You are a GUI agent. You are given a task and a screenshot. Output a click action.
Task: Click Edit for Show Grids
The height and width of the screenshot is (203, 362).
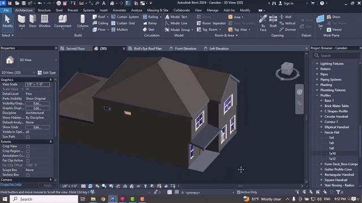37,127
